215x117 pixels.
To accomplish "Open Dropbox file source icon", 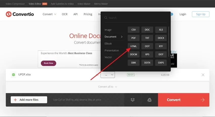I will point(133,100).
